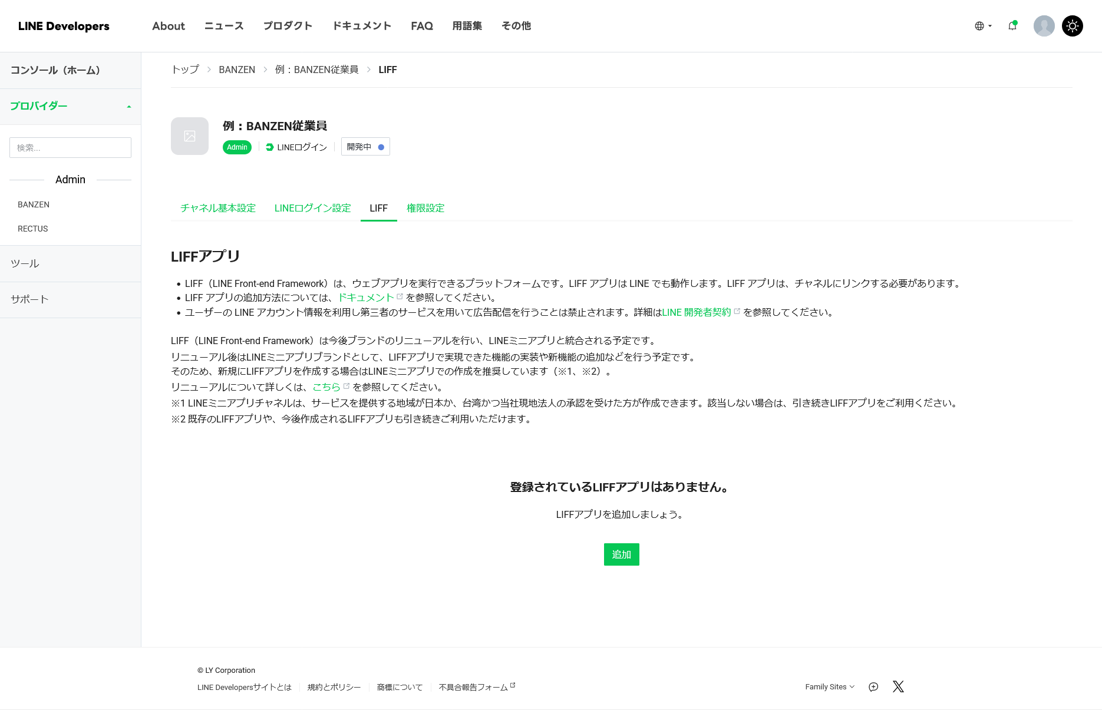1102x710 pixels.
Task: Open the サポート sidebar section
Action: (70, 299)
